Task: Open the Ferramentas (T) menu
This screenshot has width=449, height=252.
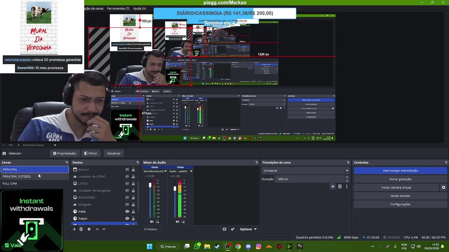Action: pyautogui.click(x=118, y=8)
